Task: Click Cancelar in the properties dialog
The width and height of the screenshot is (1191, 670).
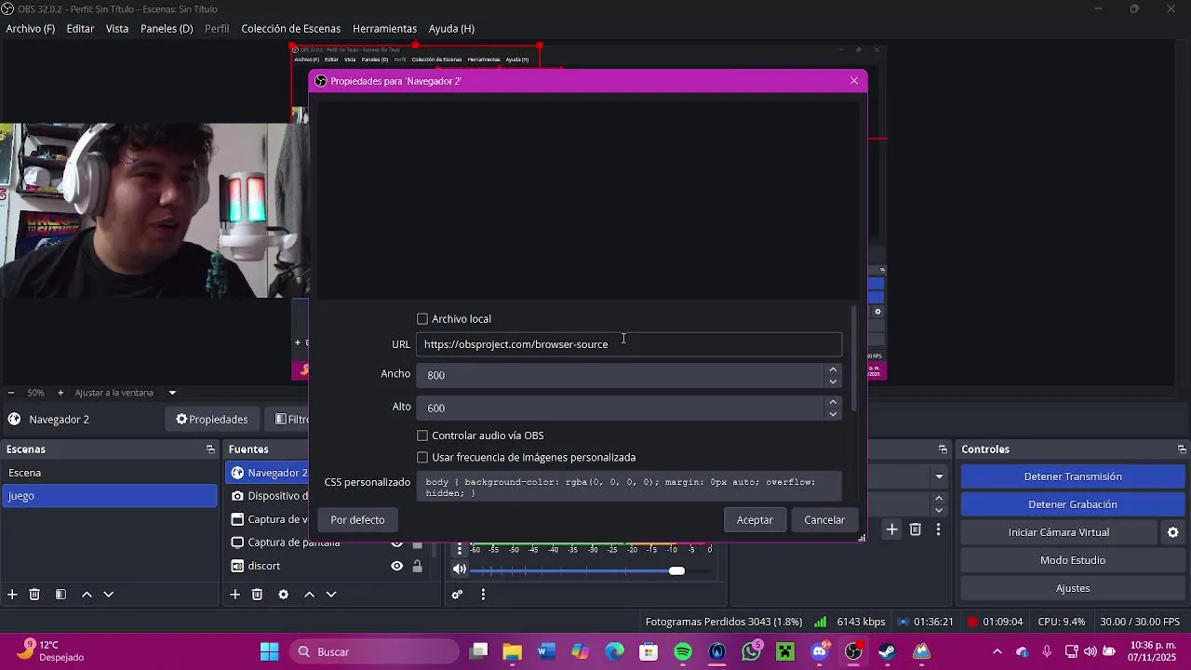Action: pos(824,520)
